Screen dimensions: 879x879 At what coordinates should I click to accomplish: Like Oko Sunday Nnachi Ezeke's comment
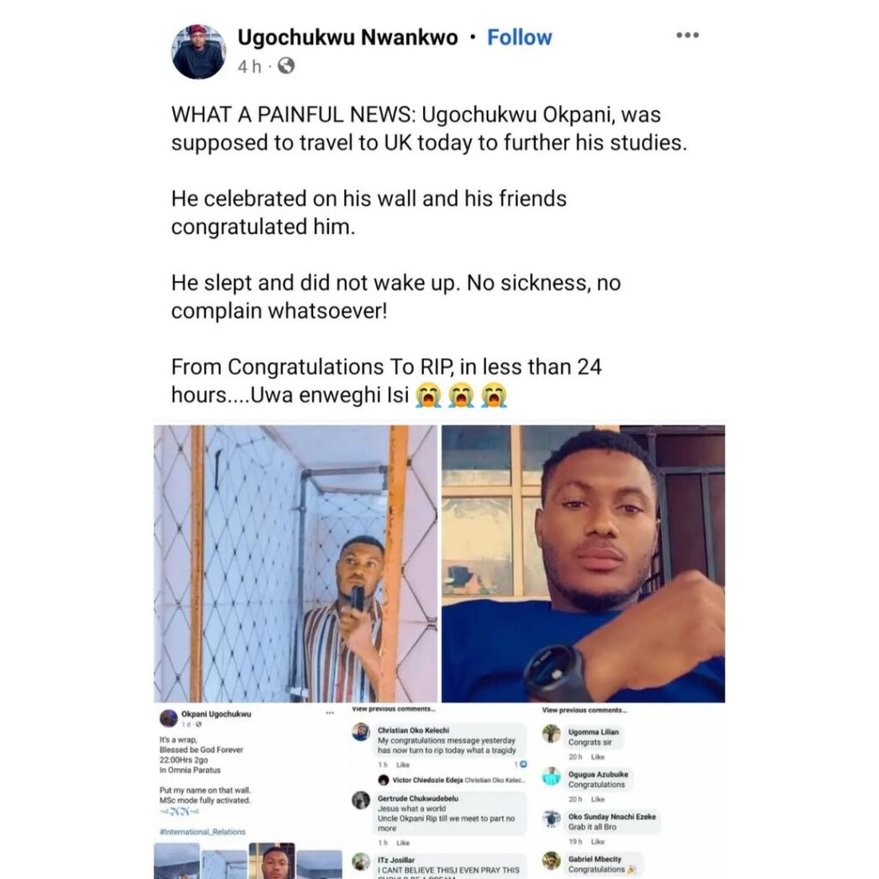[x=598, y=842]
